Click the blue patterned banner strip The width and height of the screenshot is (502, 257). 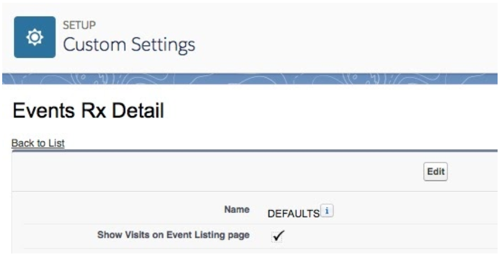pos(250,79)
